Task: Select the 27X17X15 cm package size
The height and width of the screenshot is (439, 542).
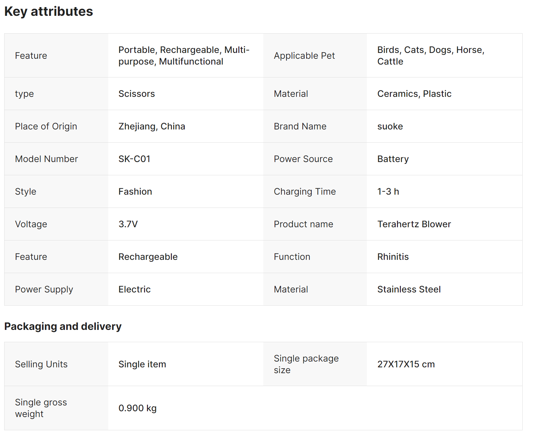Action: coord(406,364)
